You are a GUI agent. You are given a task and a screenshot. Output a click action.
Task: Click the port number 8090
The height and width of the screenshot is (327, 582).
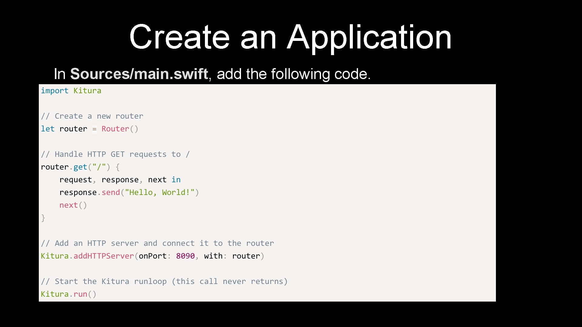tap(185, 256)
